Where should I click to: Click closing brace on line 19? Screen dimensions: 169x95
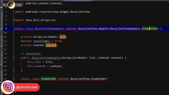[22, 70]
